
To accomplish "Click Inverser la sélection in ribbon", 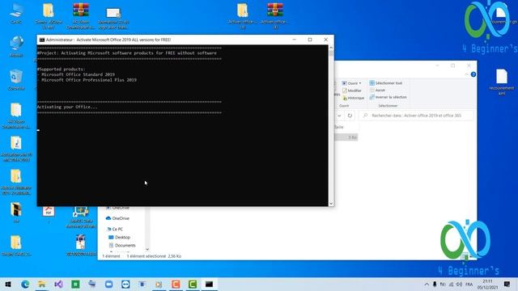I will [x=388, y=97].
